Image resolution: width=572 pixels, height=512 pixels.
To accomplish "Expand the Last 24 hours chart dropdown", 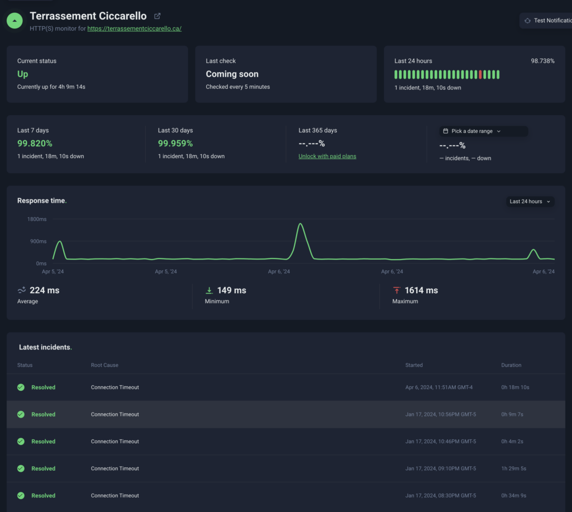I will click(530, 202).
